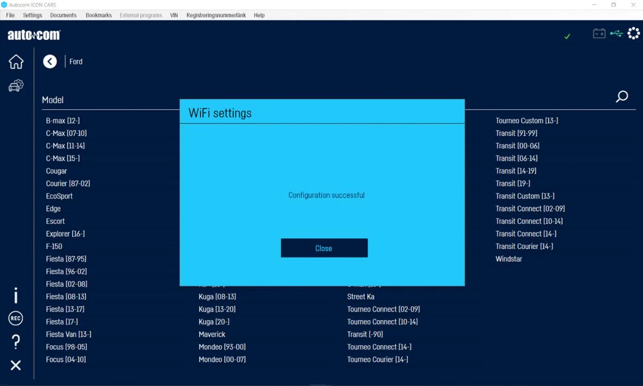643x386 pixels.
Task: Click the Ford breadcrumb label
Action: (x=76, y=62)
